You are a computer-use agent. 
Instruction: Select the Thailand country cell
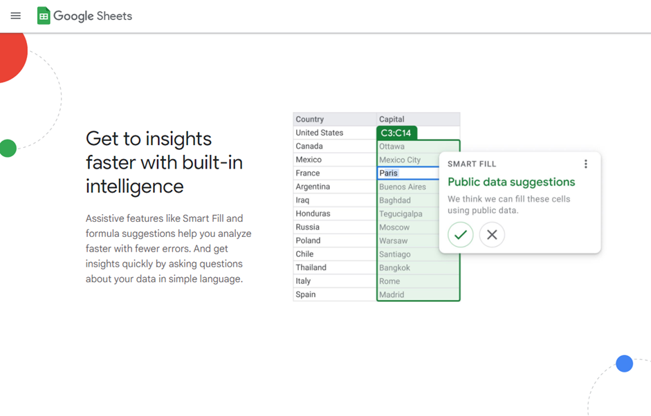pyautogui.click(x=335, y=267)
